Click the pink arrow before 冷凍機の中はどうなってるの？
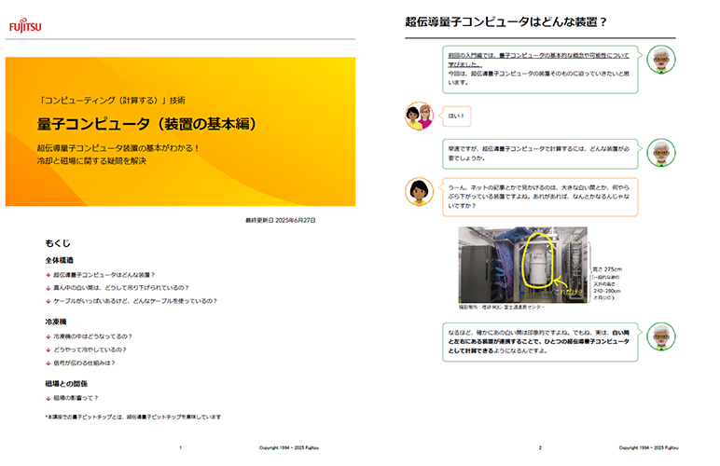 coord(48,336)
